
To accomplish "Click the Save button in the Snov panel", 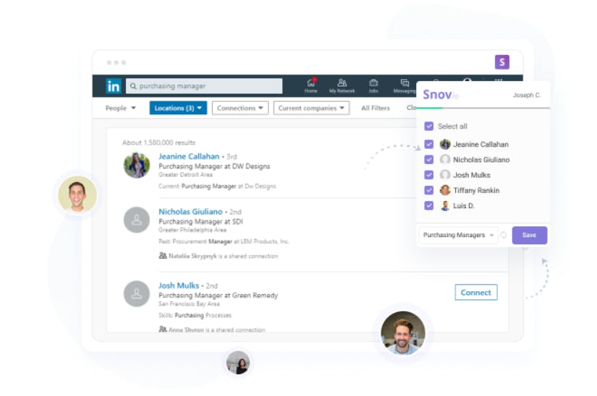I will pyautogui.click(x=529, y=236).
